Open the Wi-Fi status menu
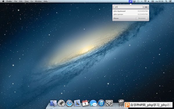This screenshot has width=174, height=109. [x=145, y=1]
